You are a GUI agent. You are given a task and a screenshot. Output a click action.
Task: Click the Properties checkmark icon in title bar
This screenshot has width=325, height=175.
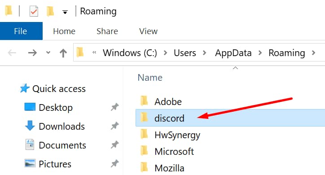click(x=34, y=11)
